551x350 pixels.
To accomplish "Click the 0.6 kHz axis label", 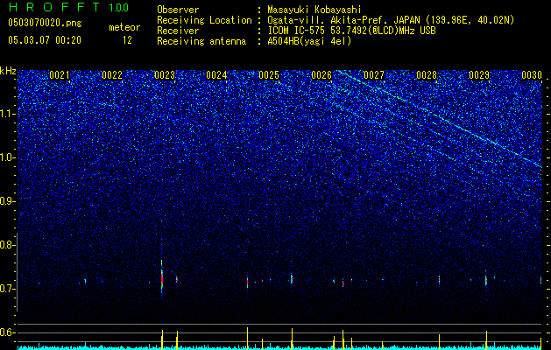I will (7, 332).
